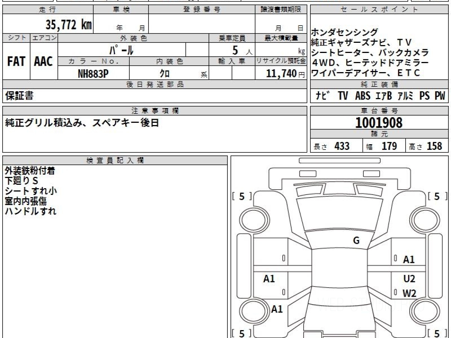Click the ワイパーデアイサー、ETC line

[365, 73]
